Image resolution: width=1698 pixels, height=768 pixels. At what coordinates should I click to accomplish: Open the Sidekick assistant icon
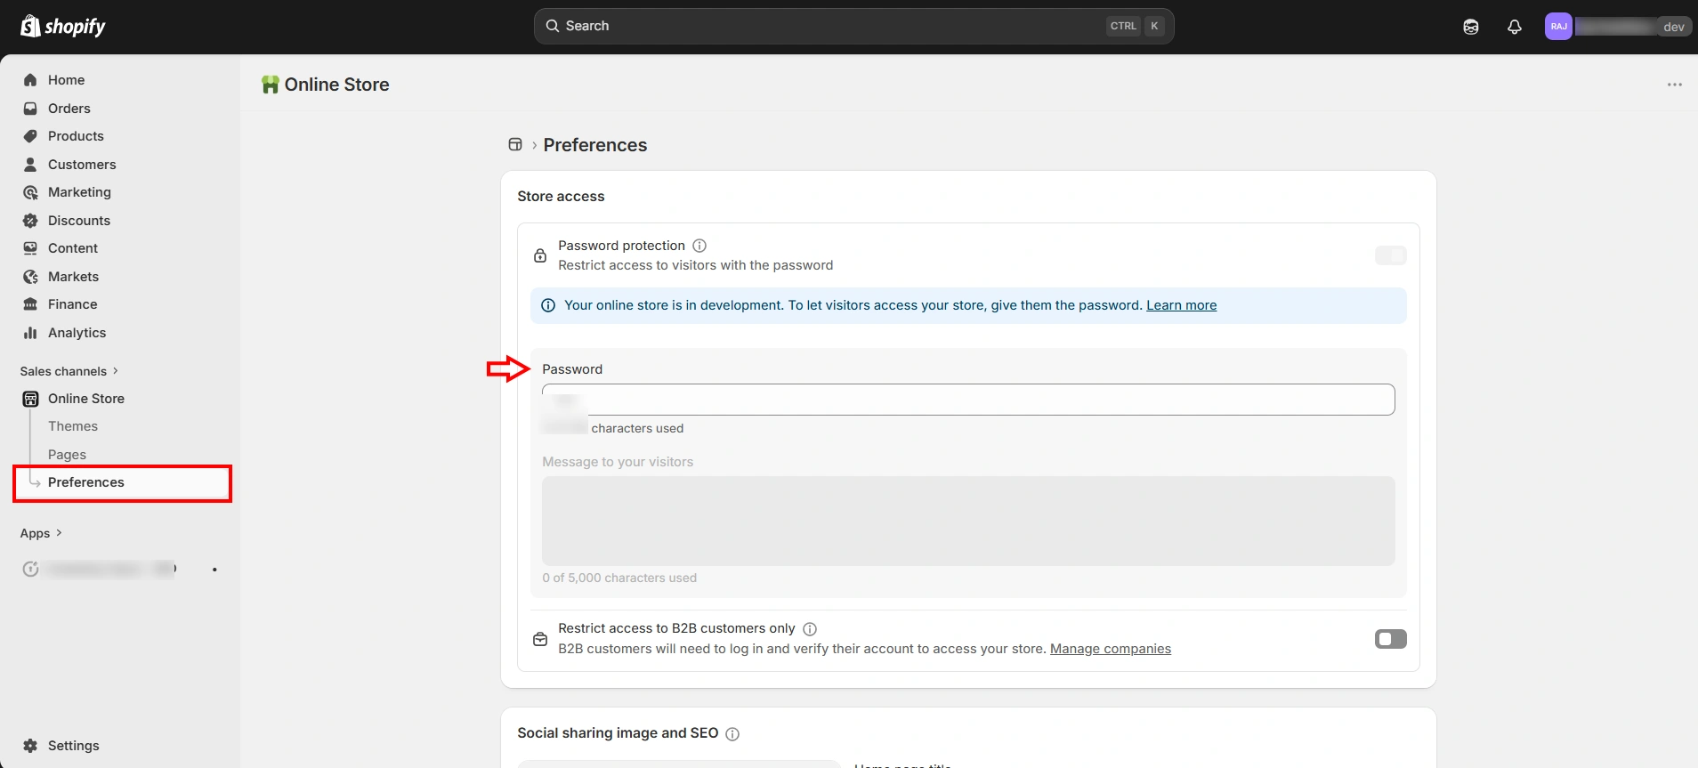pos(1471,27)
